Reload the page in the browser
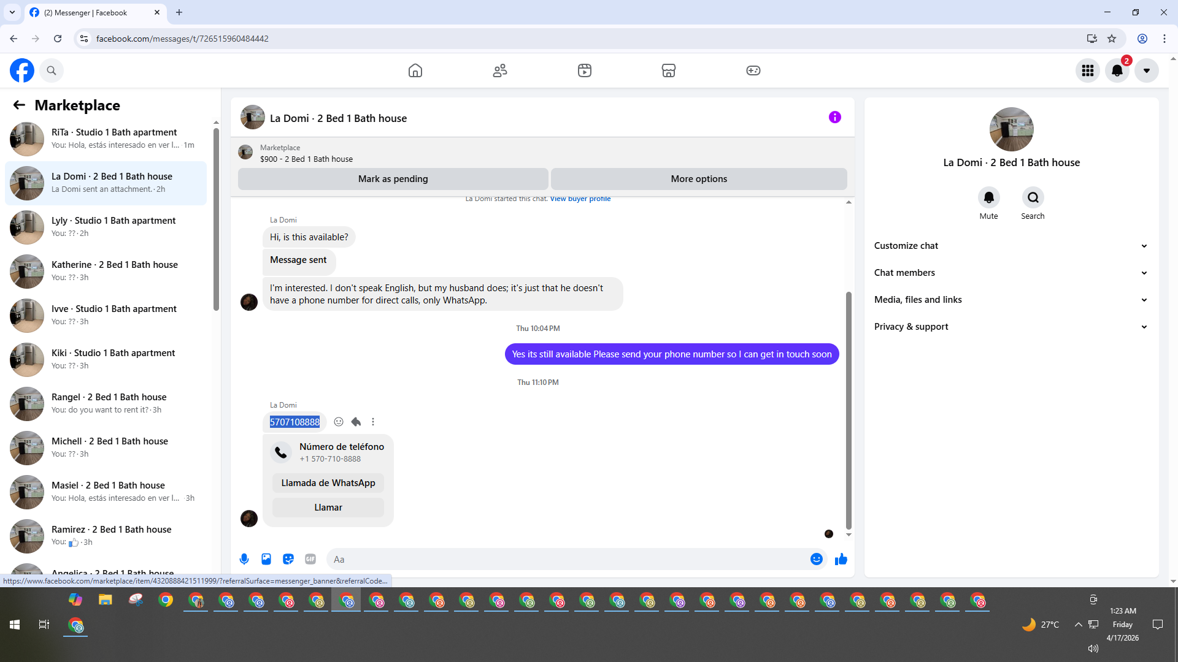 (x=58, y=39)
